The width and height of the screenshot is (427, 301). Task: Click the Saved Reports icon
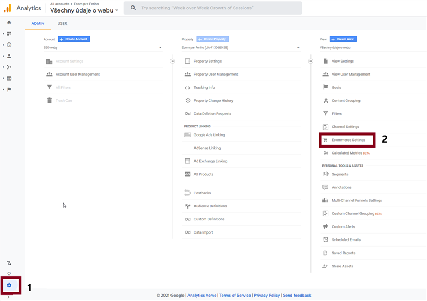tap(325, 253)
